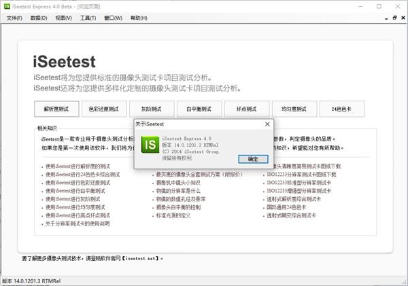Open link 使用iSeetest进行色彩还原测试
The height and width of the screenshot is (286, 408).
[x=78, y=183]
